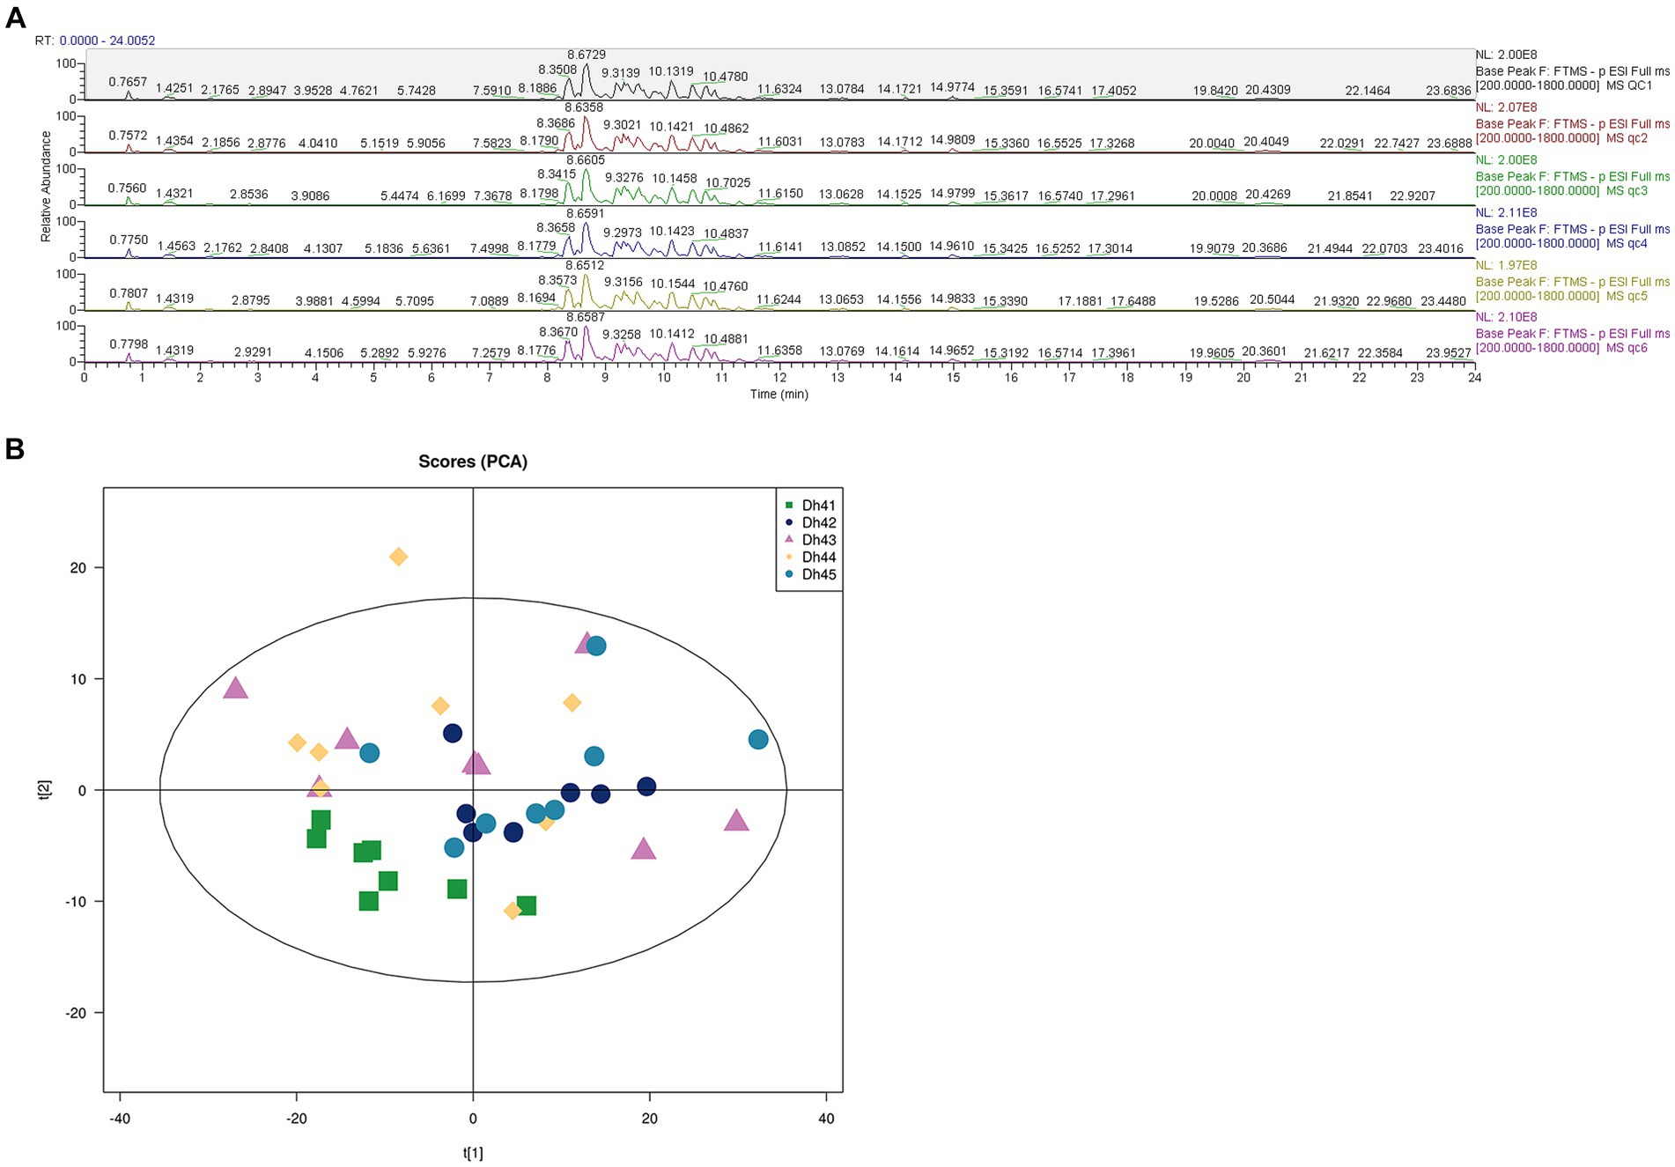Click the time axis tick label 12
This screenshot has width=1675, height=1167.
pos(779,378)
